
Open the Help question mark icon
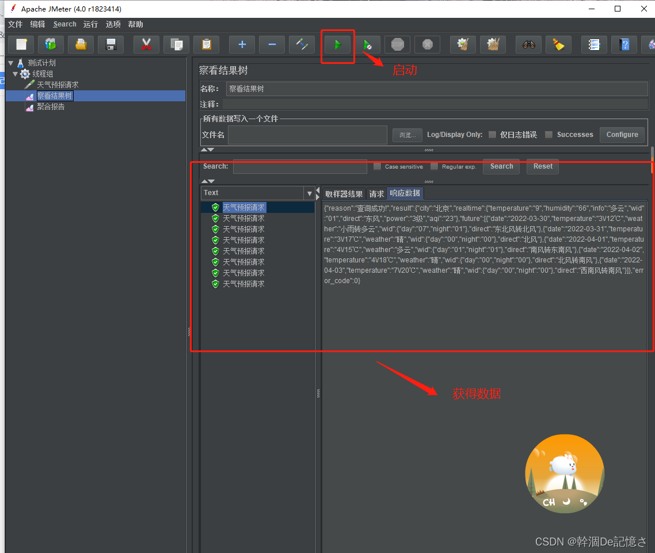pos(624,44)
